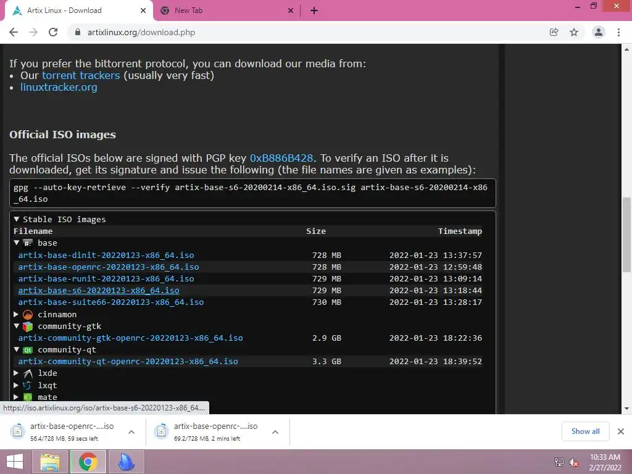Click the Timestamp column header
Viewport: 632px width, 474px height.
(460, 231)
